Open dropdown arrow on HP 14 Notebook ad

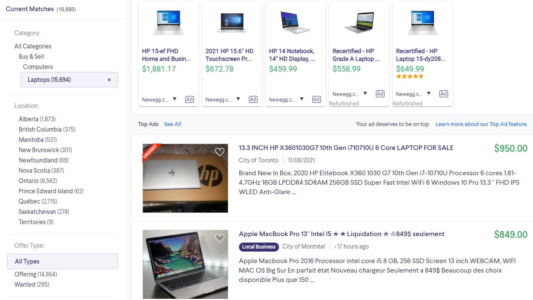click(302, 99)
